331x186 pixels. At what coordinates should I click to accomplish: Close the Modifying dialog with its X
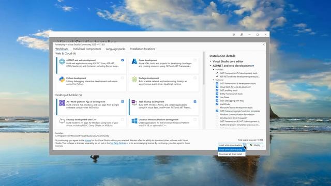(x=264, y=44)
